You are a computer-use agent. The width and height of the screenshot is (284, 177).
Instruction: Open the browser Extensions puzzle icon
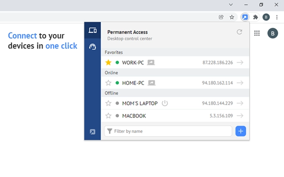point(256,17)
